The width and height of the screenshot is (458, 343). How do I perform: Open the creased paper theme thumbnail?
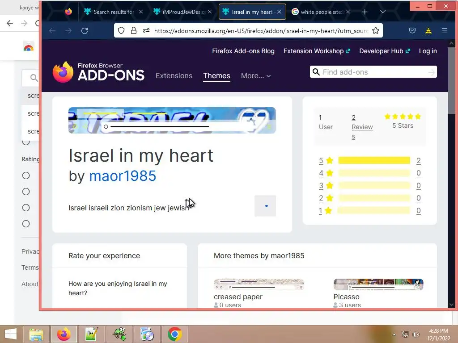click(x=259, y=284)
